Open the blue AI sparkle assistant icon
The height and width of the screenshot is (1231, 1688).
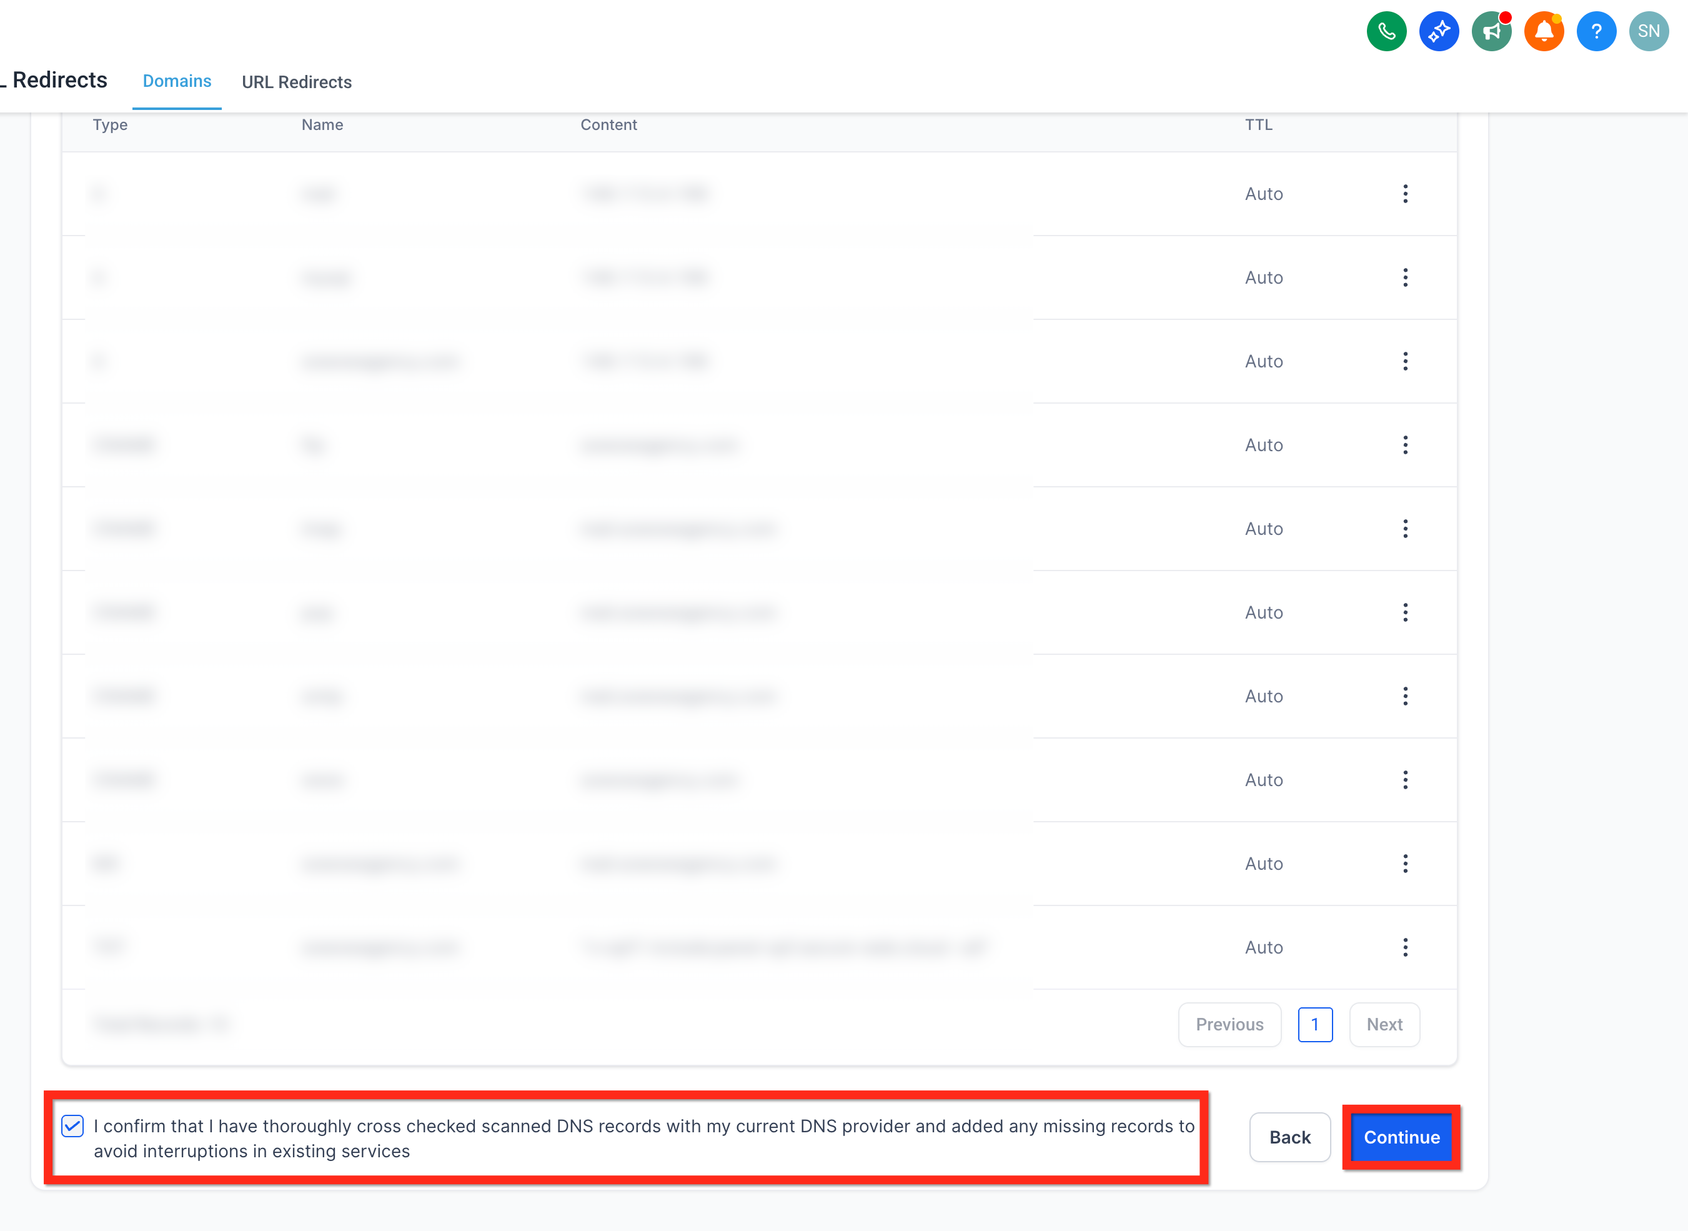(x=1439, y=31)
